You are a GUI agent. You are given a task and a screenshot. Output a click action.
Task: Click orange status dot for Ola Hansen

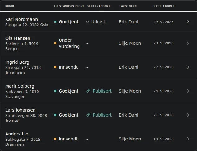[55, 43]
